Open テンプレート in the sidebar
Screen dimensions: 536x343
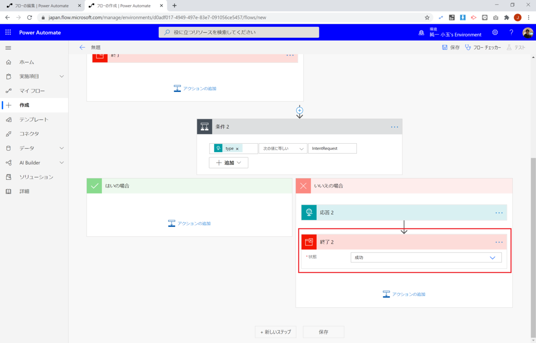pyautogui.click(x=34, y=120)
